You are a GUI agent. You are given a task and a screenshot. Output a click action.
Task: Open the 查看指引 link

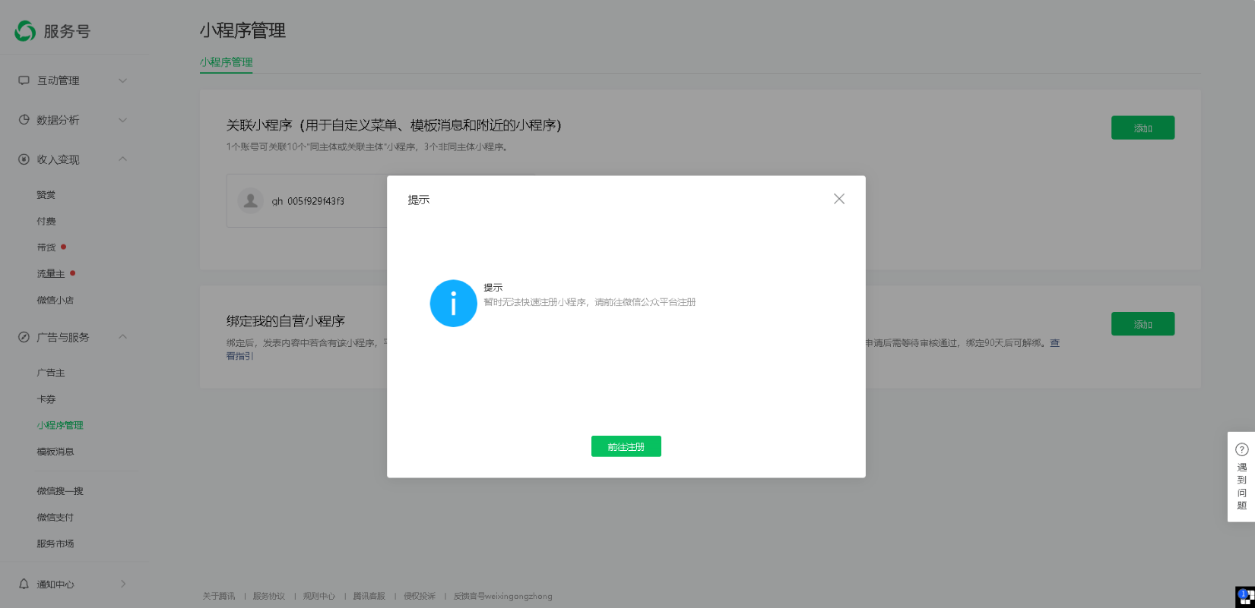click(1055, 343)
